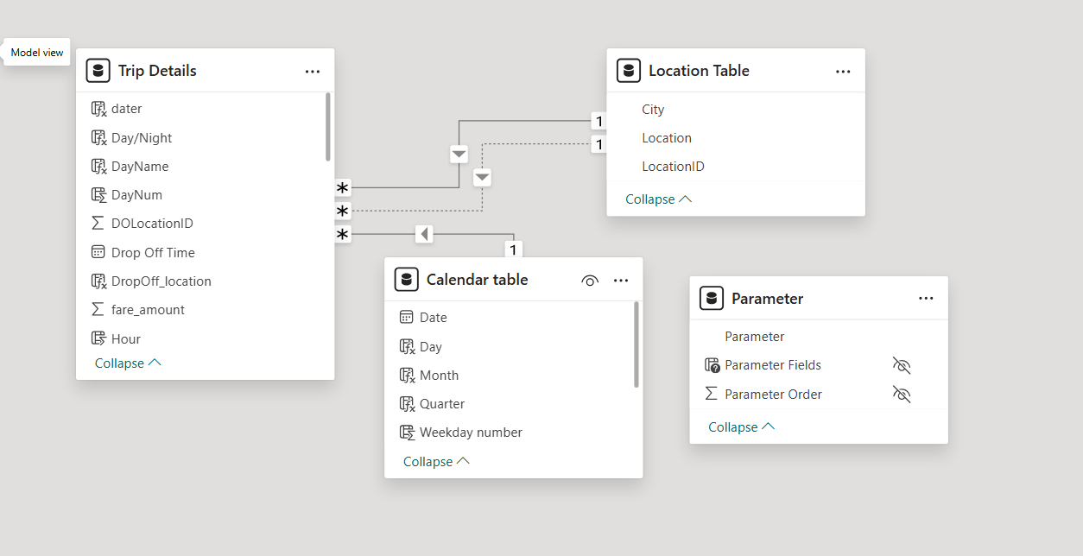Select the Calendar relationship left arrow
Viewport: 1083px width, 556px height.
[x=423, y=234]
